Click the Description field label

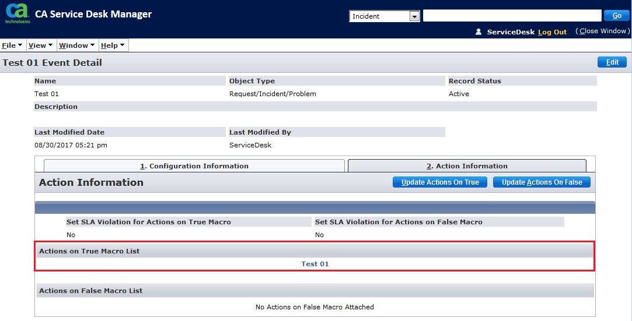coord(55,107)
